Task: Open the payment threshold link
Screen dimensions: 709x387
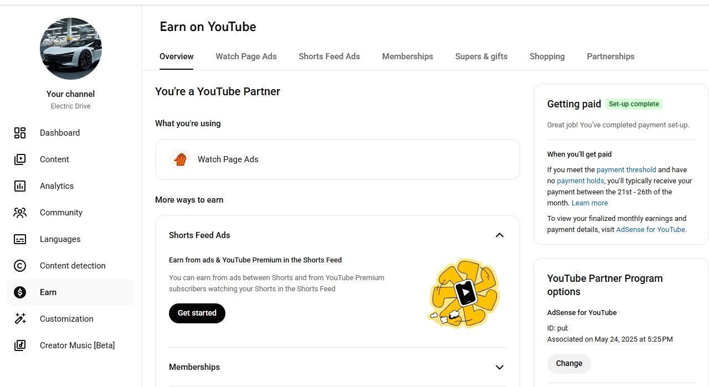Action: tap(626, 170)
